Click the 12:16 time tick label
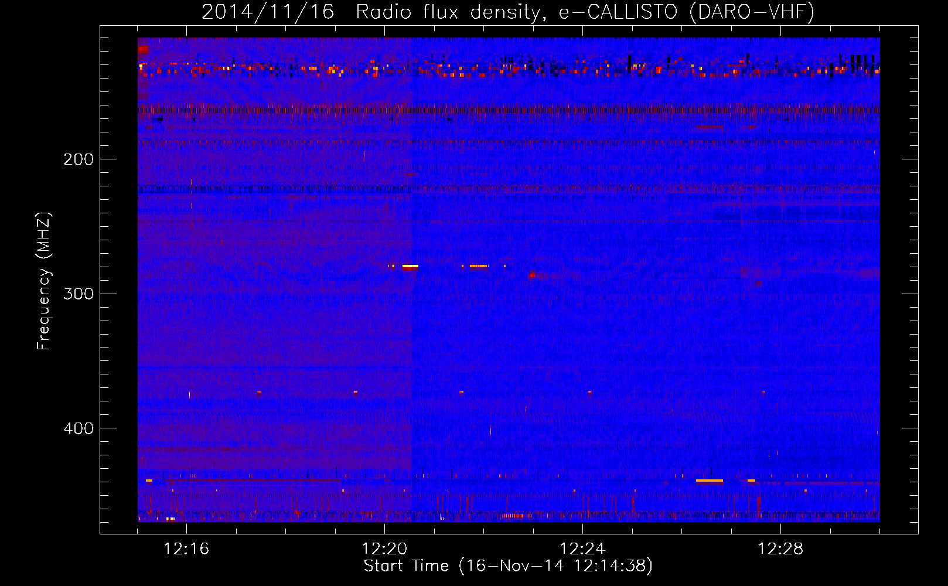This screenshot has width=948, height=586. pyautogui.click(x=186, y=549)
